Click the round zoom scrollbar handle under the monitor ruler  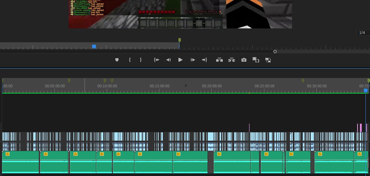coord(275,51)
